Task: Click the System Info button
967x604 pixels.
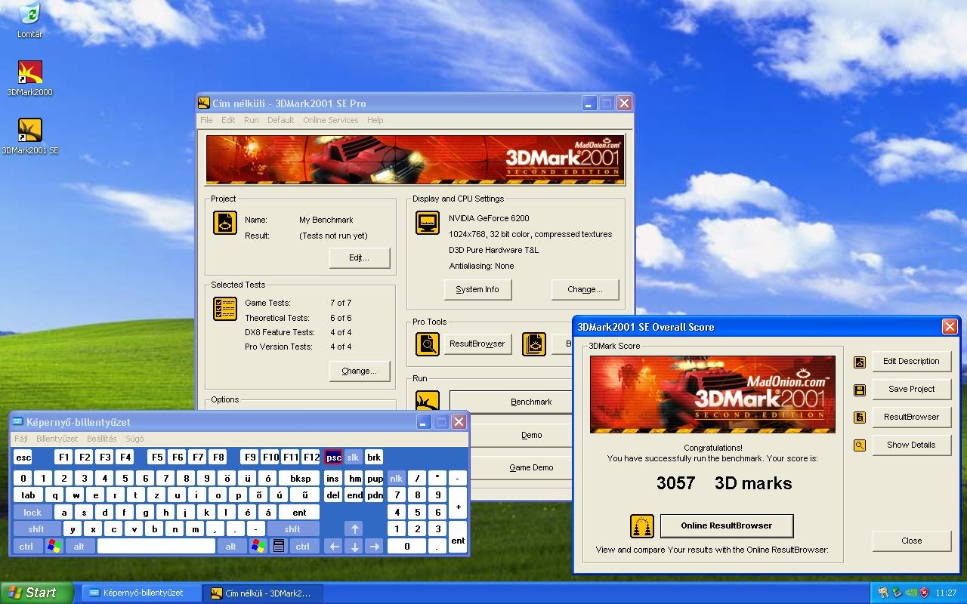Action: point(477,289)
